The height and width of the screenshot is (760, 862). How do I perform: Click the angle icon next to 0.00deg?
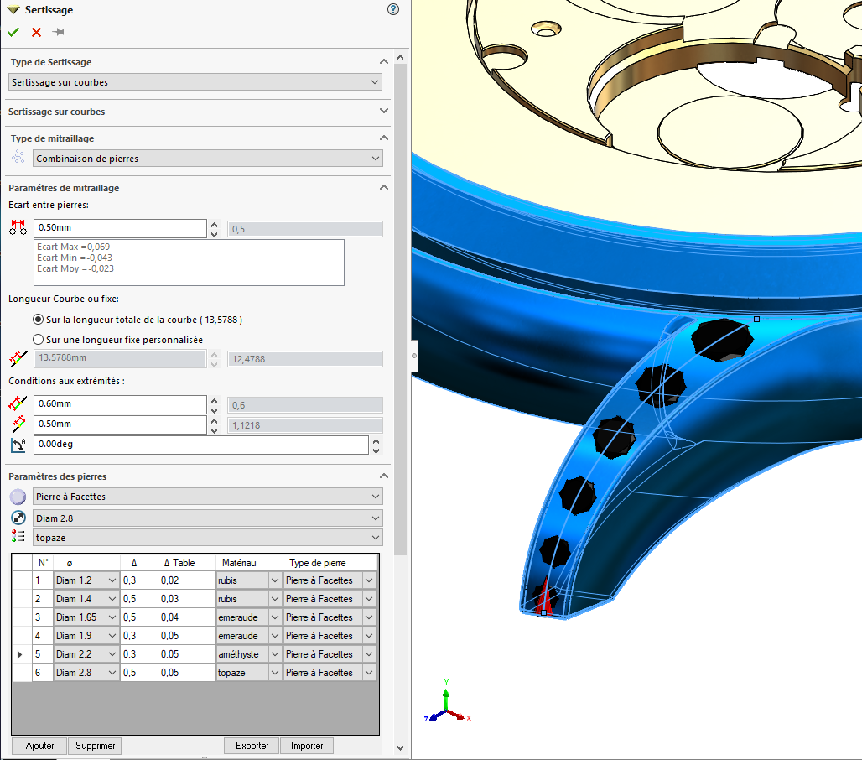(18, 445)
